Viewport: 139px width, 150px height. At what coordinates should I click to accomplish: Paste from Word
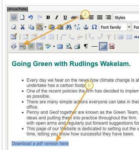[52, 27]
